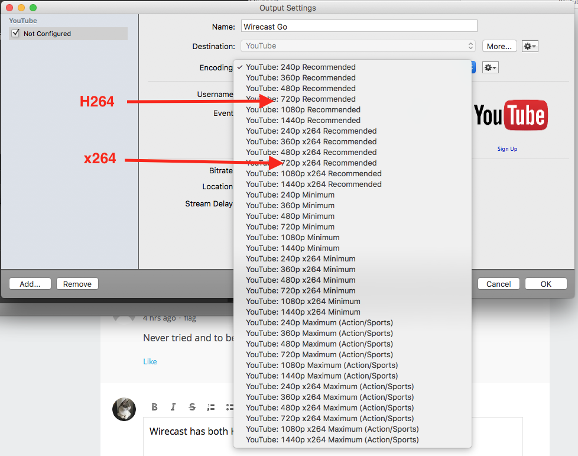
Task: Open the encoding gear settings icon
Action: point(491,67)
